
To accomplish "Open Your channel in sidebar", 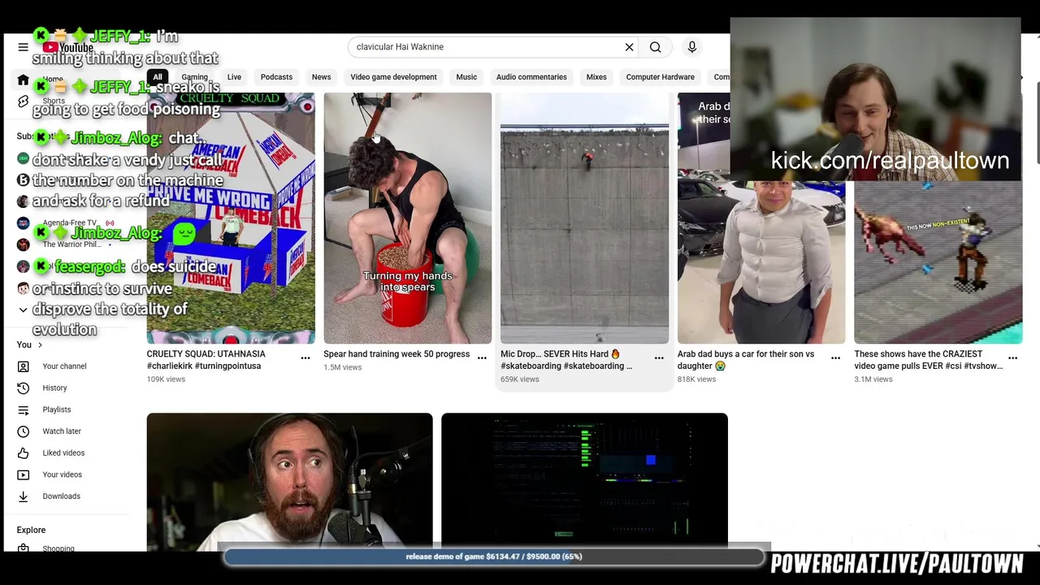I will pyautogui.click(x=64, y=366).
